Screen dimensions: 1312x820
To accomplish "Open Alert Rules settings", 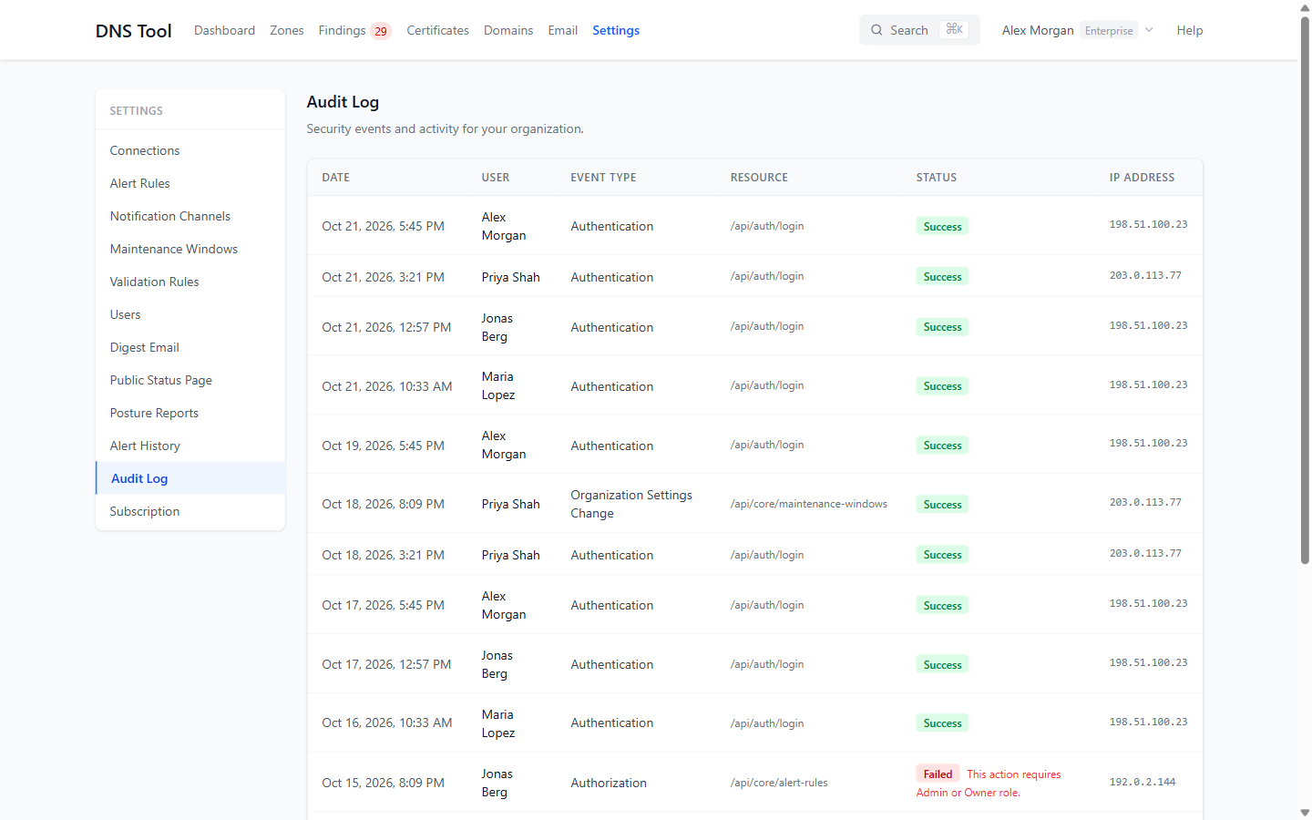I will tap(190, 183).
